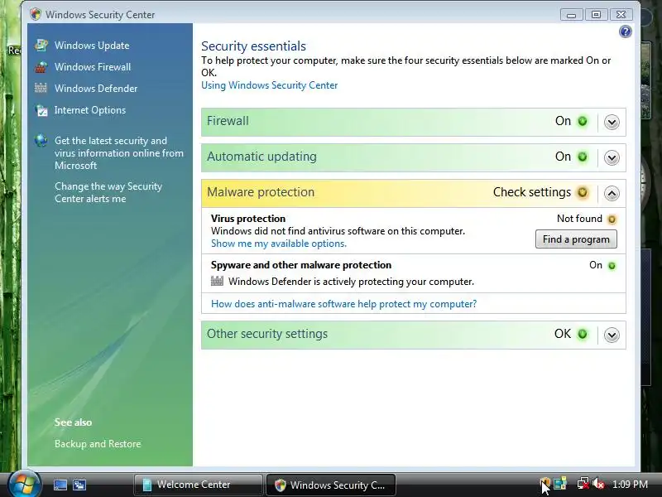Click Spyware protection green On indicator

(612, 266)
